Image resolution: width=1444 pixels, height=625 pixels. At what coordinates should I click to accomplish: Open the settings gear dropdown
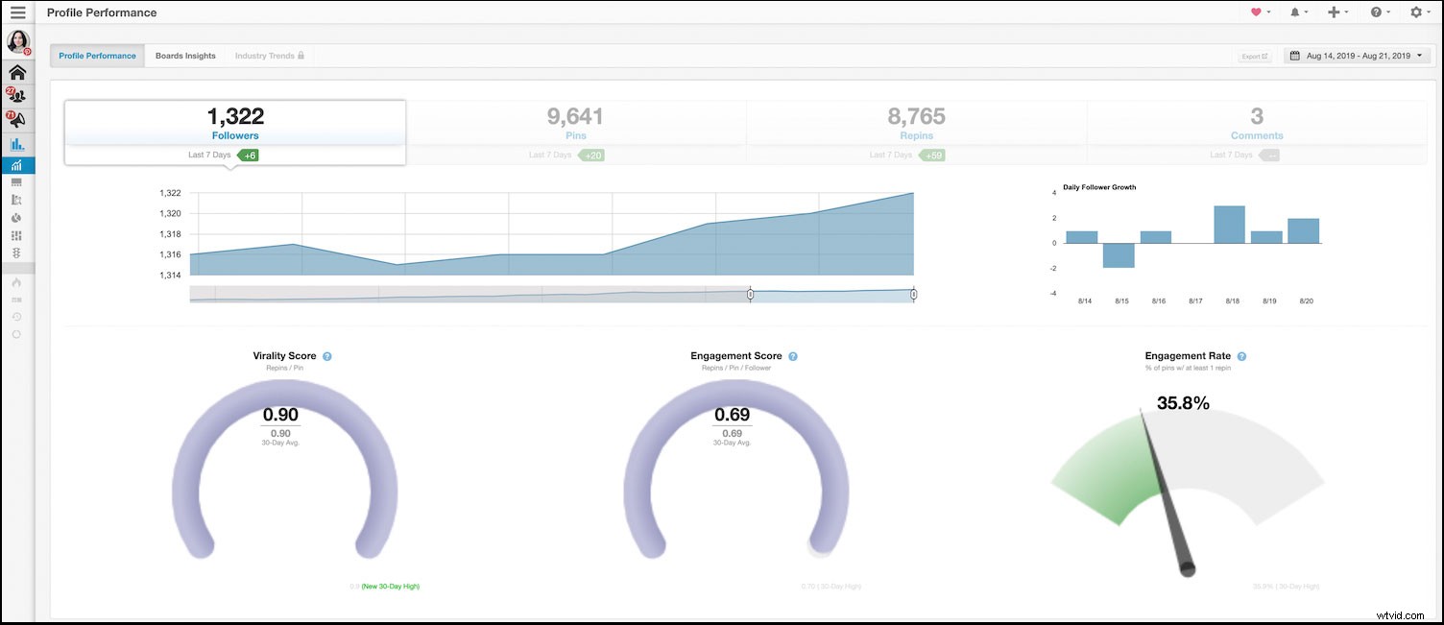1421,12
